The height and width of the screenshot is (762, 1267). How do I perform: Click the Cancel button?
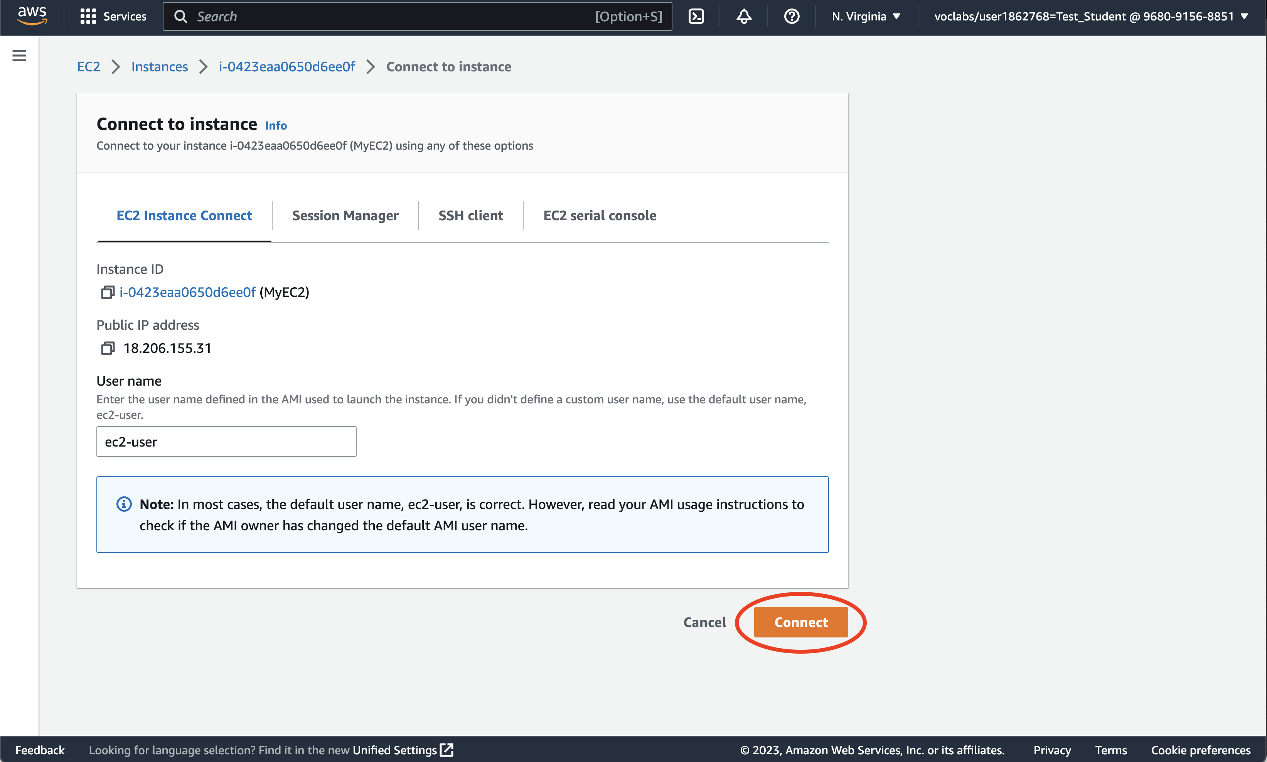[704, 622]
